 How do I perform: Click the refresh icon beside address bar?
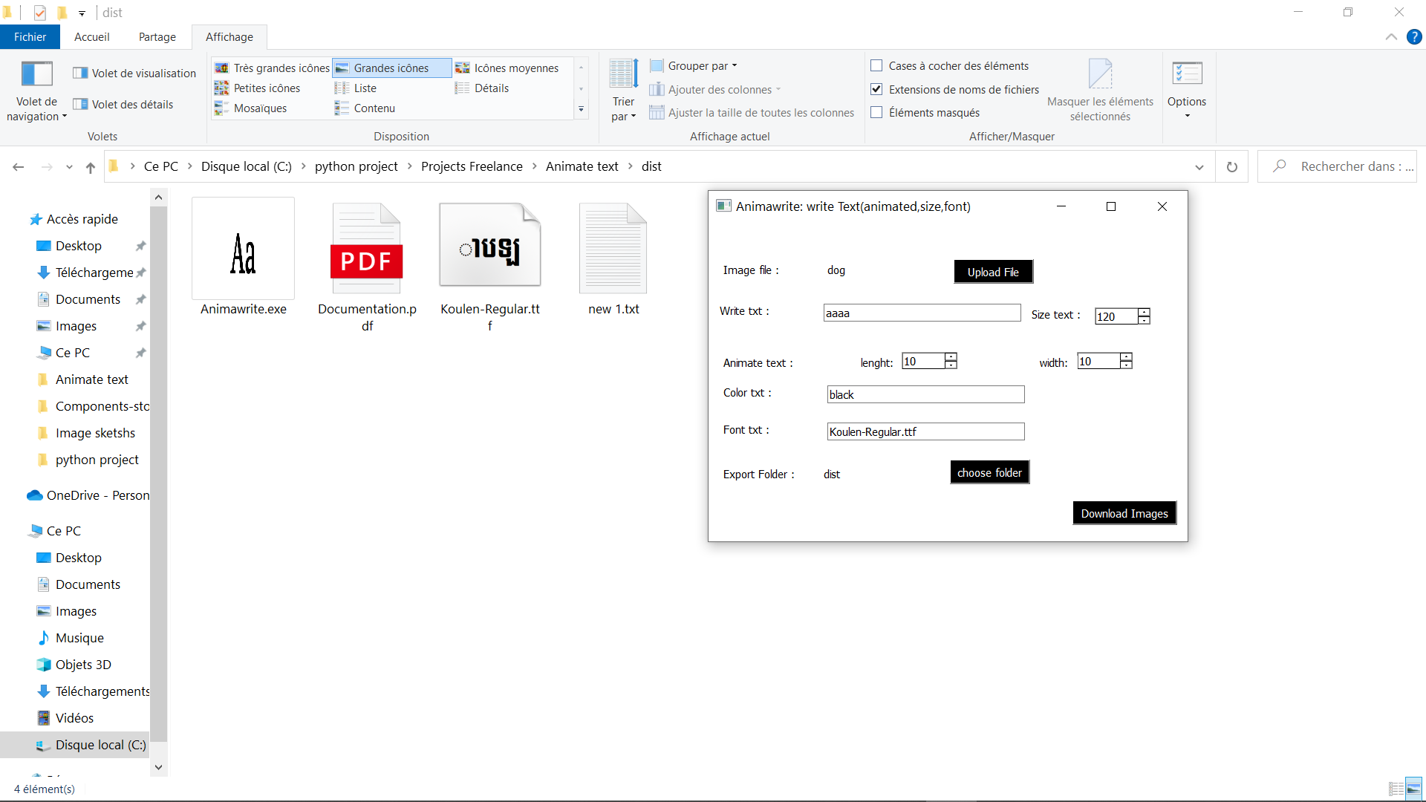click(1232, 167)
